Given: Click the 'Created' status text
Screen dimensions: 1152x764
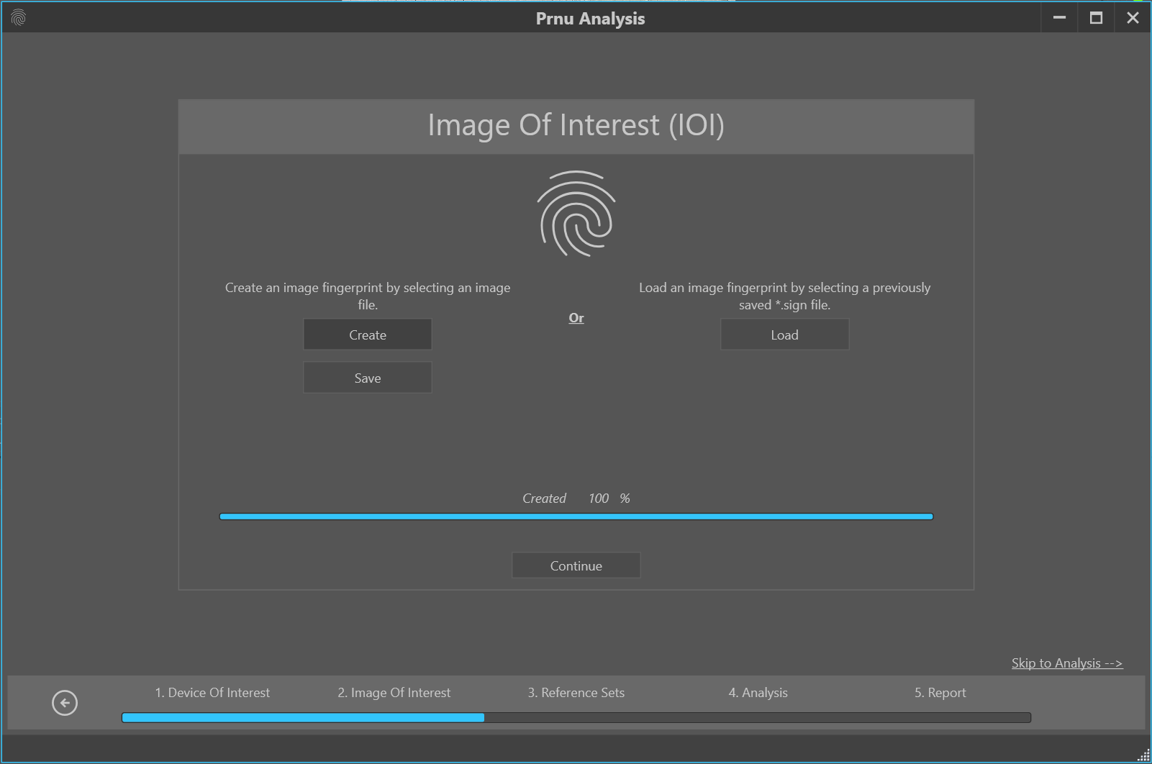Looking at the screenshot, I should pos(544,499).
